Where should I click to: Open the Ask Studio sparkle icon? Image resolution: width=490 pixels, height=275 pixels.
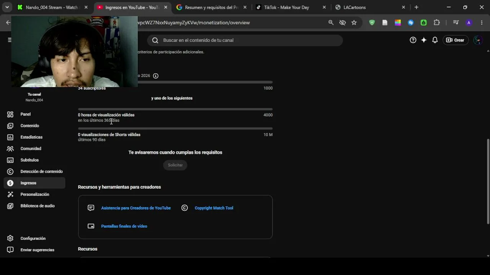[424, 40]
